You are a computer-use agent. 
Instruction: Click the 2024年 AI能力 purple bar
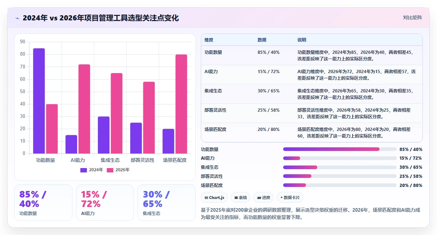[x=71, y=144]
